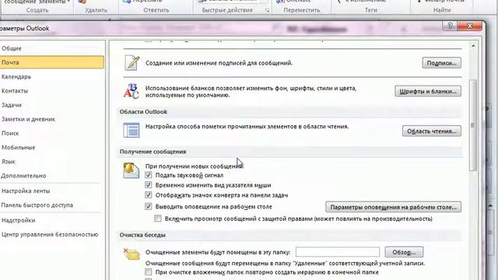Open Параметры оповещения на рабочем столе
The width and height of the screenshot is (498, 280).
pos(393,207)
